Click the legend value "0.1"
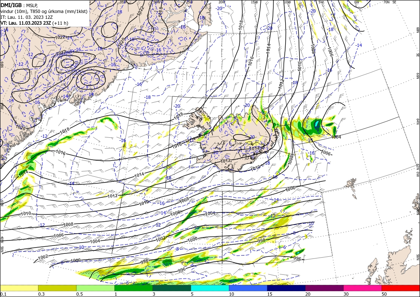Image resolution: width=420 pixels, height=297 pixels. click(3, 294)
